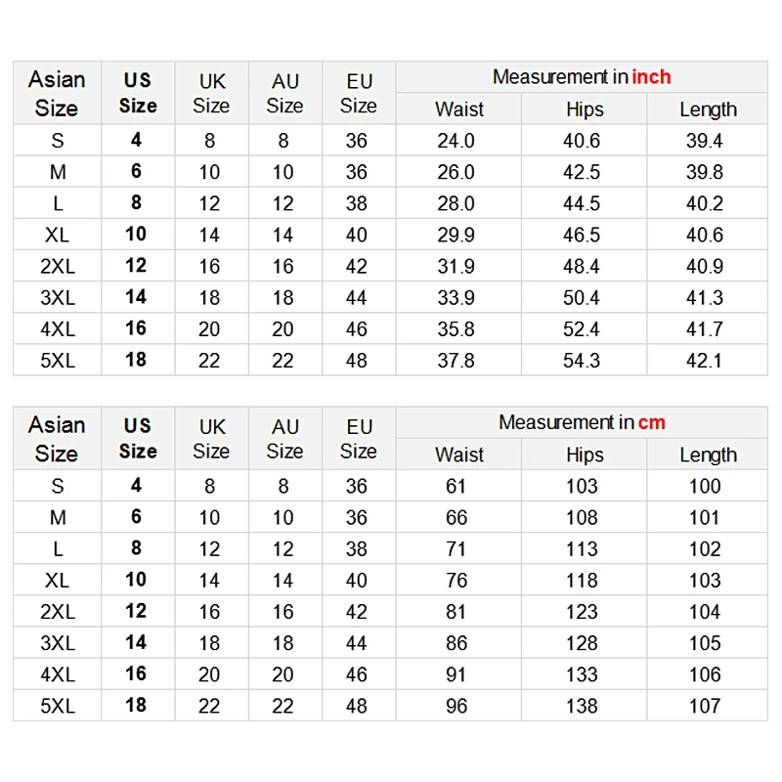Click the 'Measurement in cm' header
Image resolution: width=782 pixels, height=782 pixels.
pos(581,422)
